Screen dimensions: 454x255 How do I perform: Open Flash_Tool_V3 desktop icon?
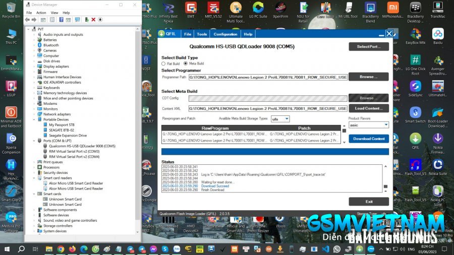[416, 167]
